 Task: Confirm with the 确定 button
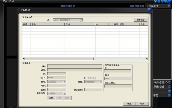click(130, 104)
